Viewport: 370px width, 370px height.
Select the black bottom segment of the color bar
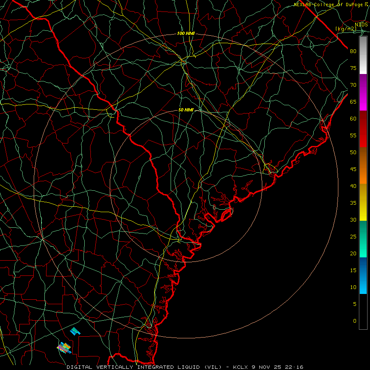point(363,311)
